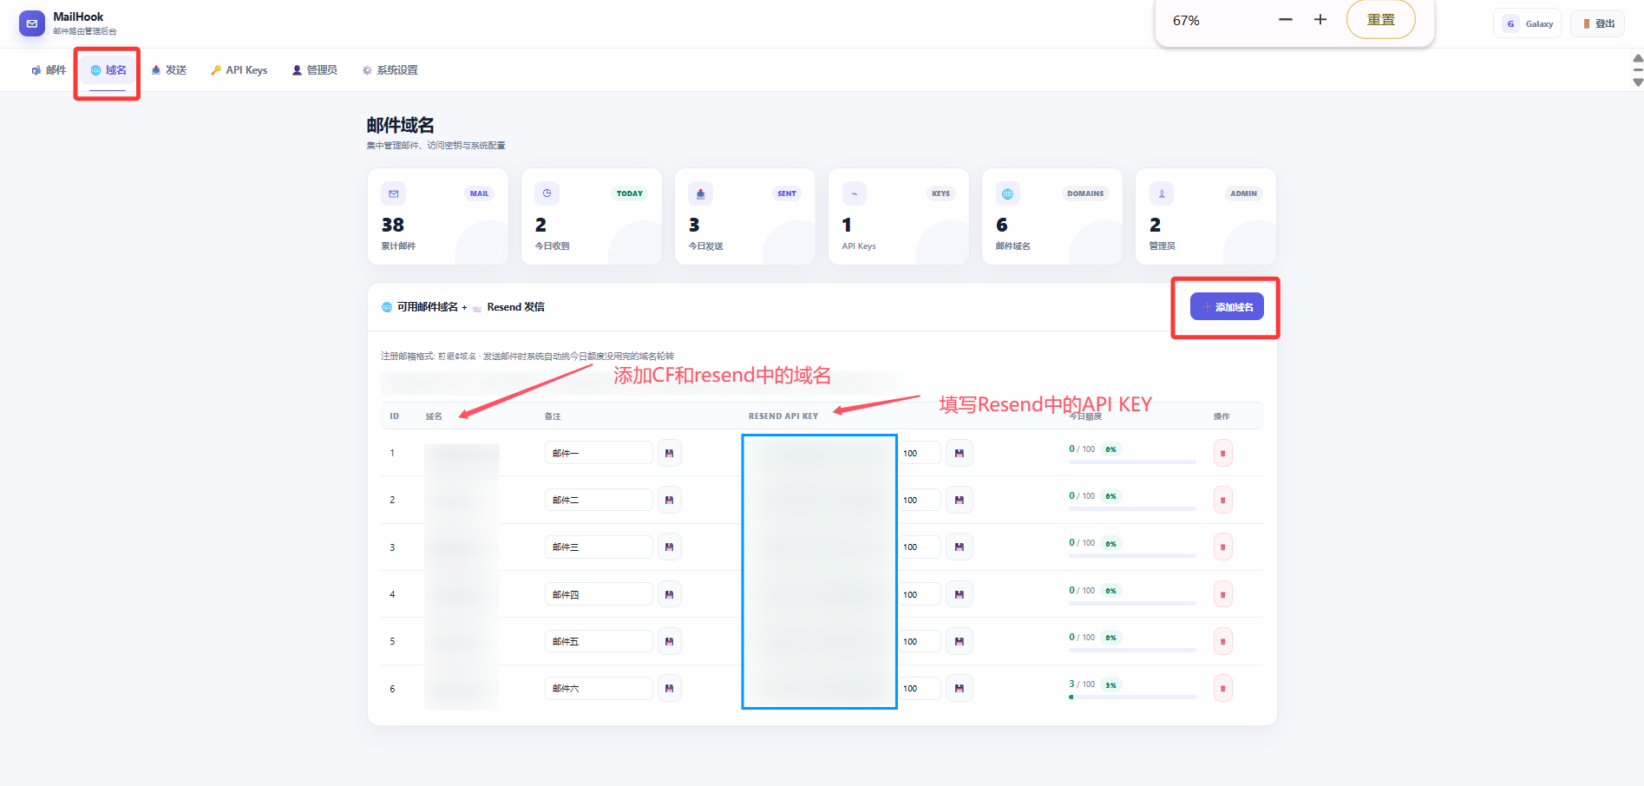Screen dimensions: 1644x786
Task: Open the 邮件 tab
Action: 49,70
